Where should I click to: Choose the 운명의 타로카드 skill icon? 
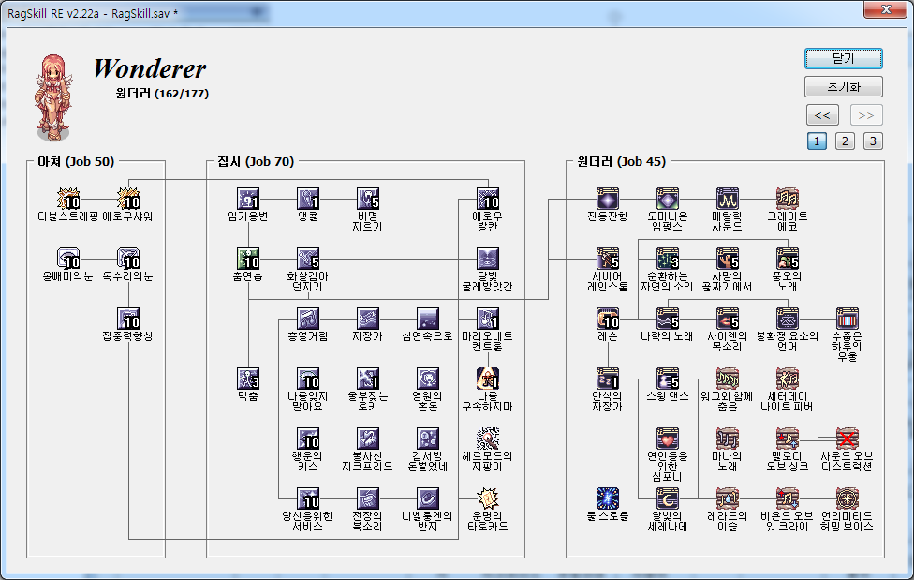[x=488, y=498]
